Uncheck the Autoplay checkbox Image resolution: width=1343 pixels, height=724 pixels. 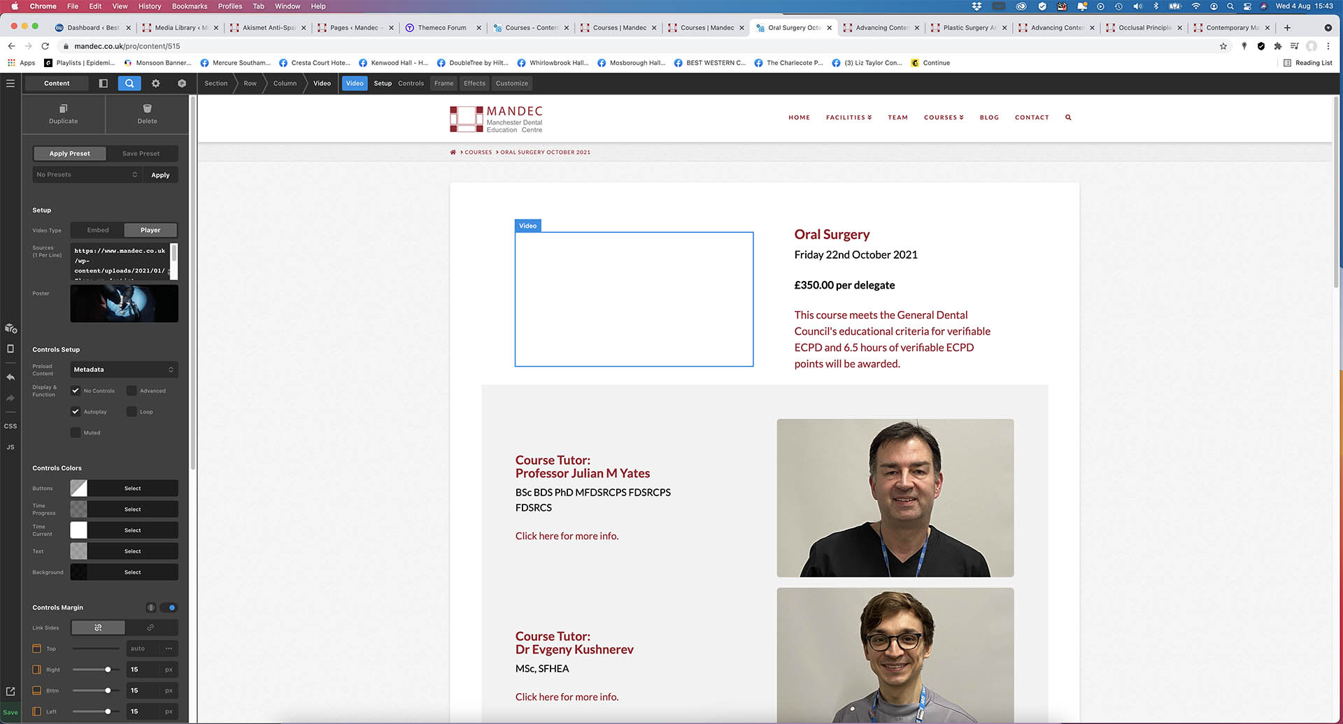76,412
